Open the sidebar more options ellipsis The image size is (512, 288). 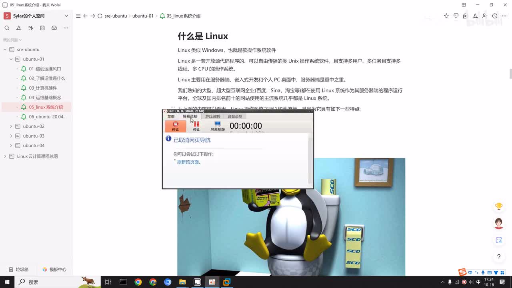click(x=66, y=28)
